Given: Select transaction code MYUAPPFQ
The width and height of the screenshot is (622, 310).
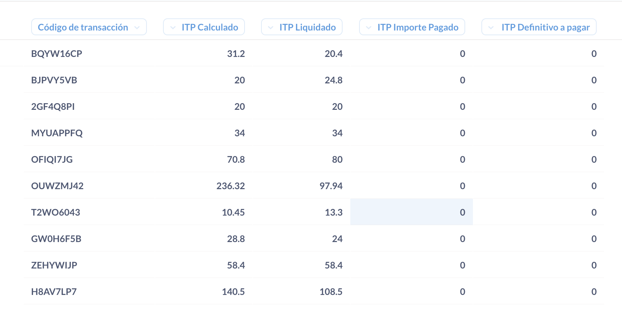Looking at the screenshot, I should point(57,133).
